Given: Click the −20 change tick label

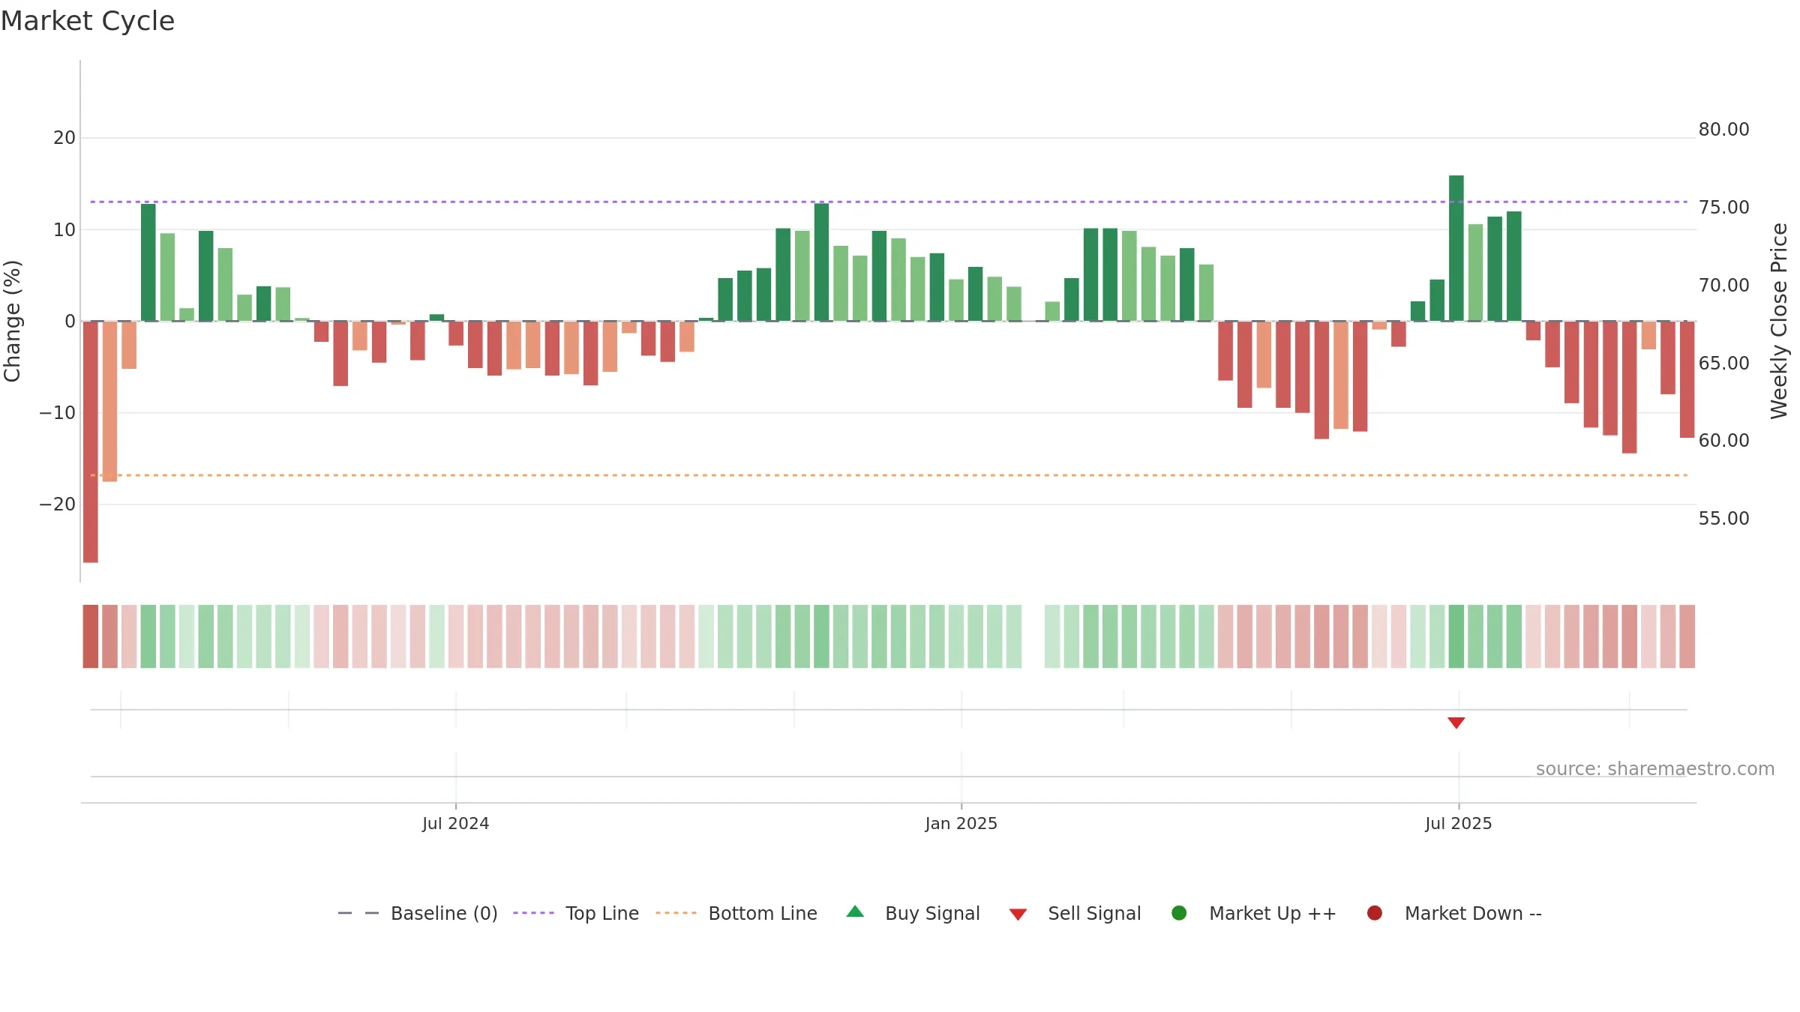Looking at the screenshot, I should point(58,505).
